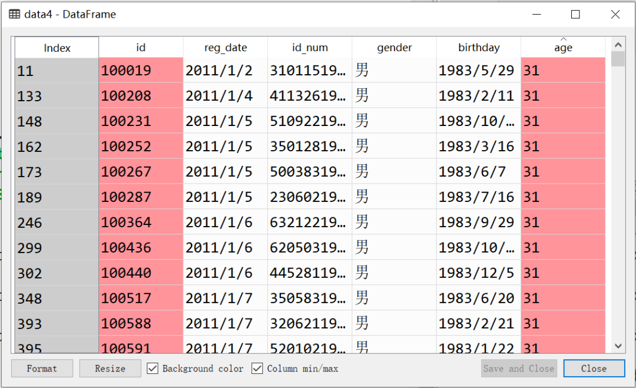Click id cell 100208
Screen dimensions: 636x388
(x=141, y=96)
